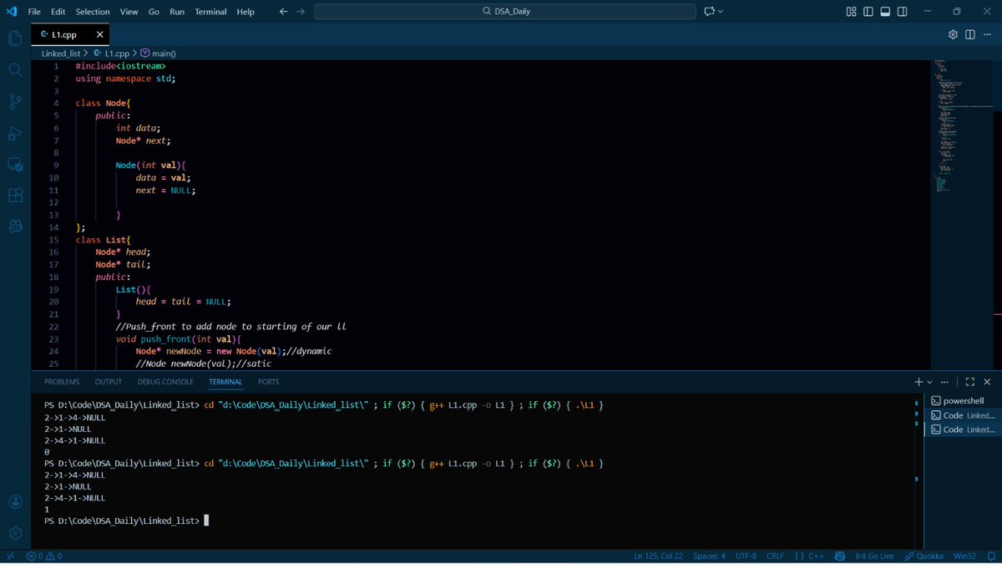Open the Search view
The height and width of the screenshot is (564, 1002).
(15, 69)
